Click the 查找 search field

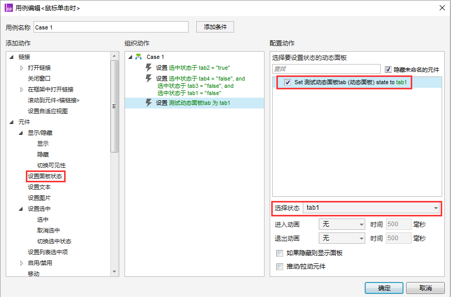[326, 69]
